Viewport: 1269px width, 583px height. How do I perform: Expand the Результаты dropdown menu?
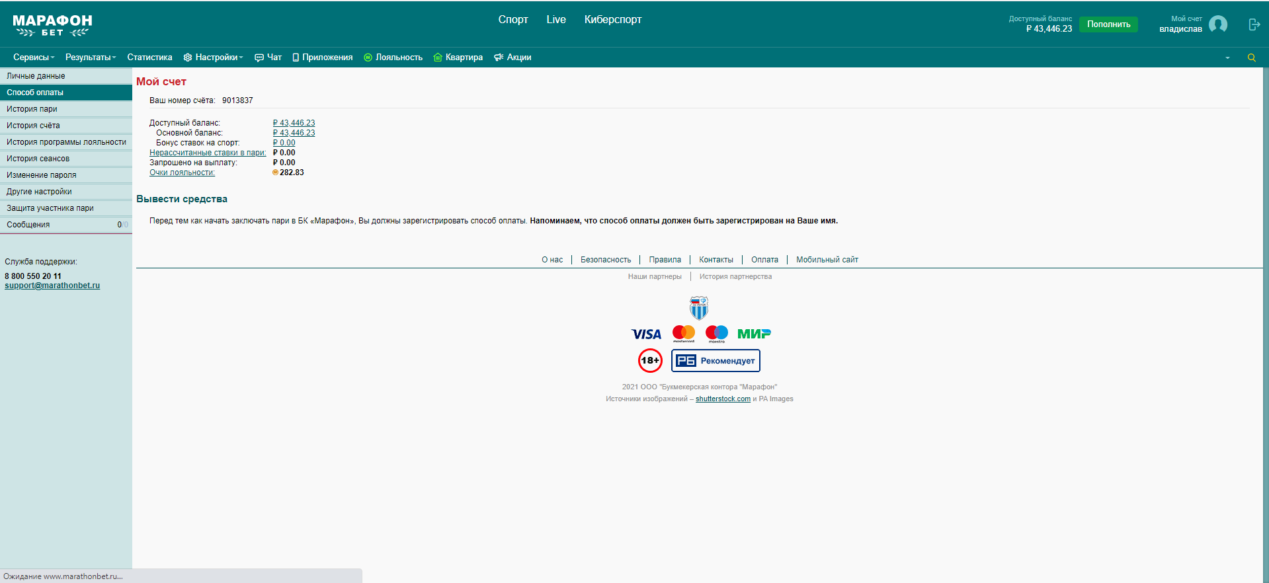(x=91, y=58)
